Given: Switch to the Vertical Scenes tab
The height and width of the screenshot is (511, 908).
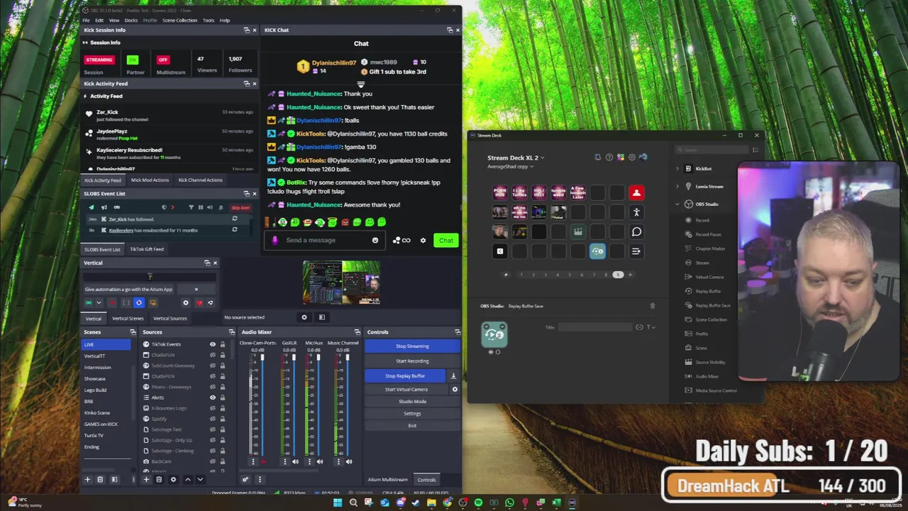Looking at the screenshot, I should click(x=128, y=319).
